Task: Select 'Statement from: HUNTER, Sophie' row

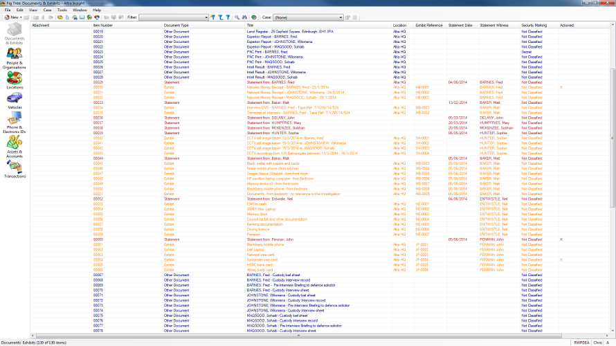Action: 319,133
